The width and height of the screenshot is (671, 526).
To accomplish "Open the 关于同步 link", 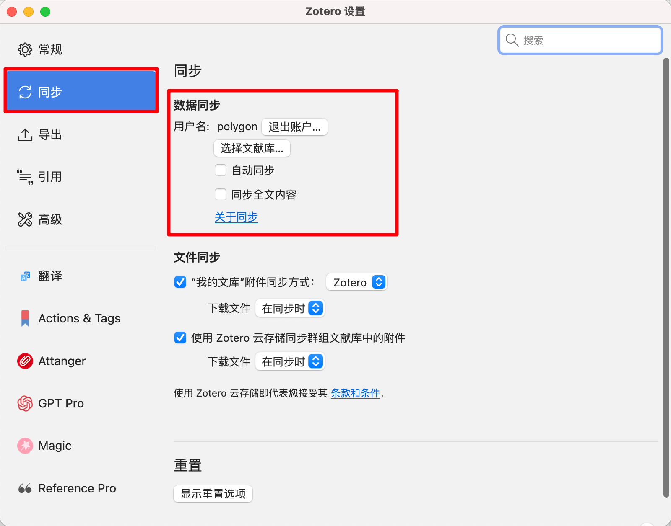I will pyautogui.click(x=237, y=217).
